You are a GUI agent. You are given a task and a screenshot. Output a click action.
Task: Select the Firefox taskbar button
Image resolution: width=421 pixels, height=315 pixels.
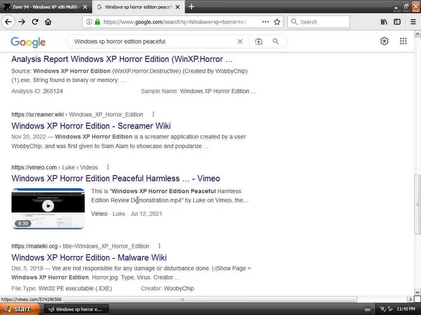pyautogui.click(x=76, y=309)
